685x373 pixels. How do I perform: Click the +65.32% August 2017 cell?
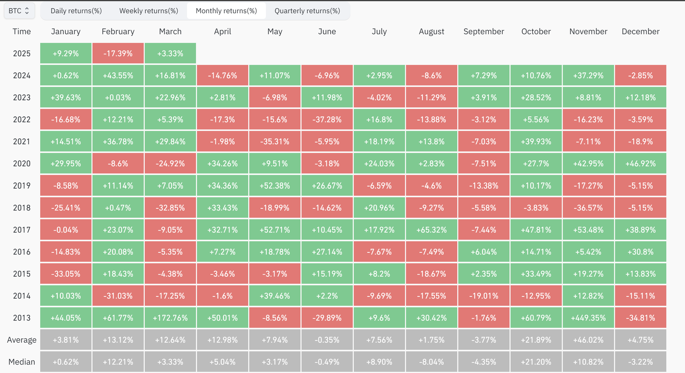pyautogui.click(x=432, y=229)
